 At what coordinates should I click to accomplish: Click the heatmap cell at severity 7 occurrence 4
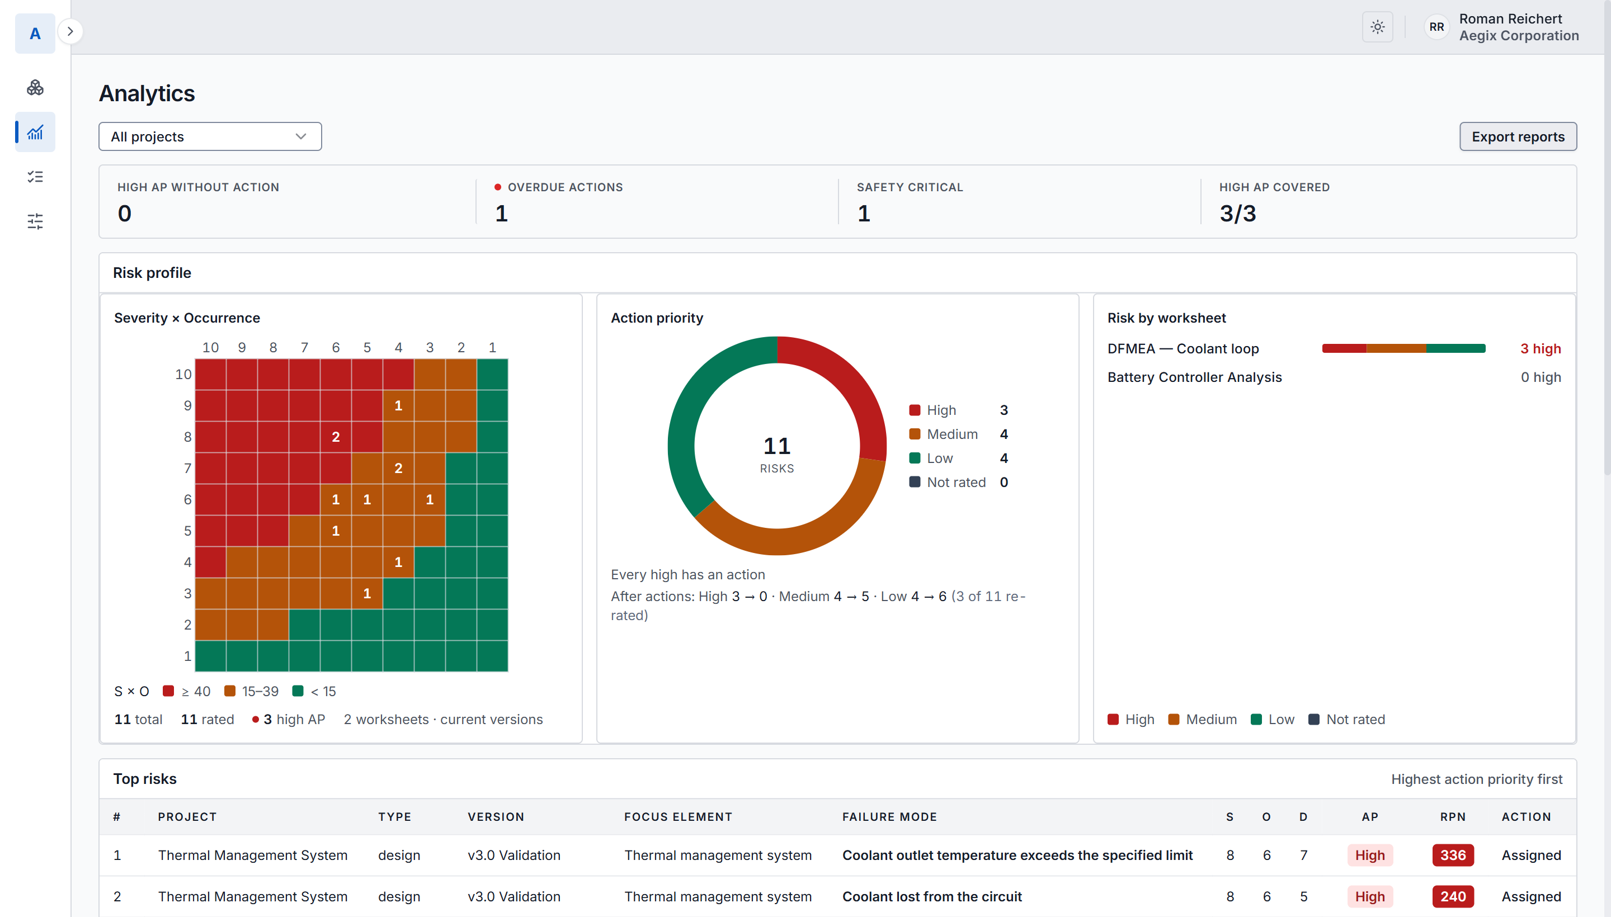coord(398,468)
